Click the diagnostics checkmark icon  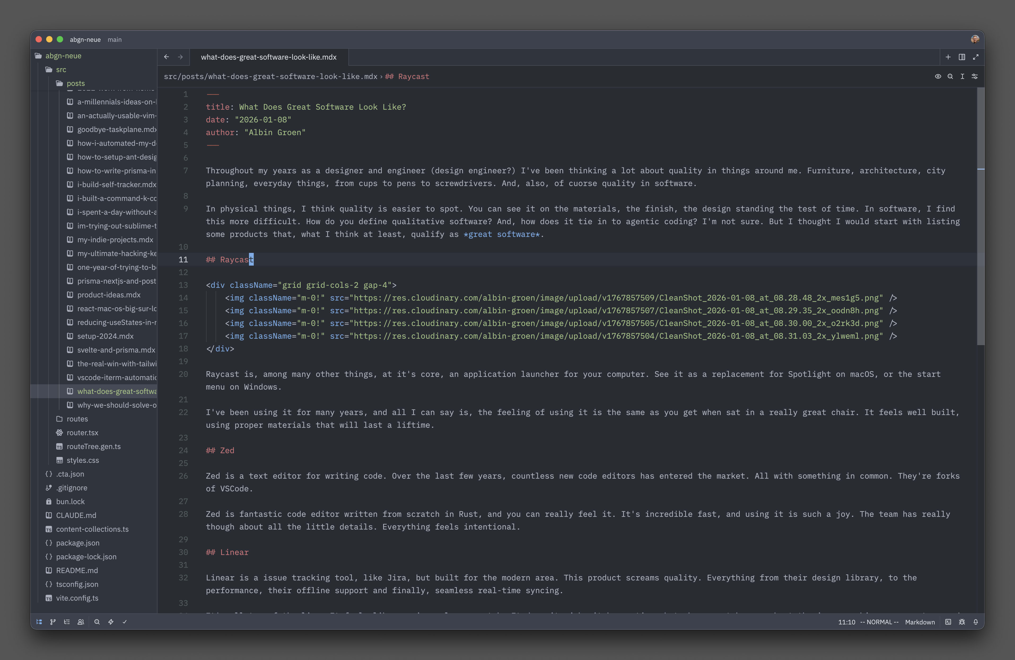click(x=125, y=622)
